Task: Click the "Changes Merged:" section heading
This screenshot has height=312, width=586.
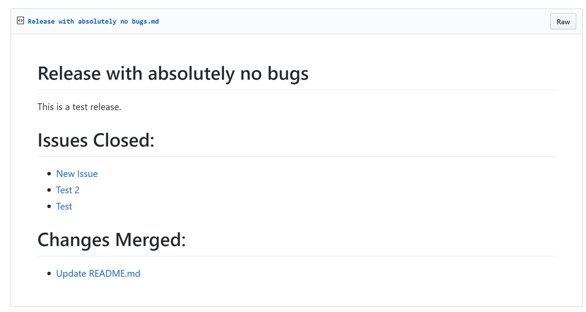Action: 111,240
